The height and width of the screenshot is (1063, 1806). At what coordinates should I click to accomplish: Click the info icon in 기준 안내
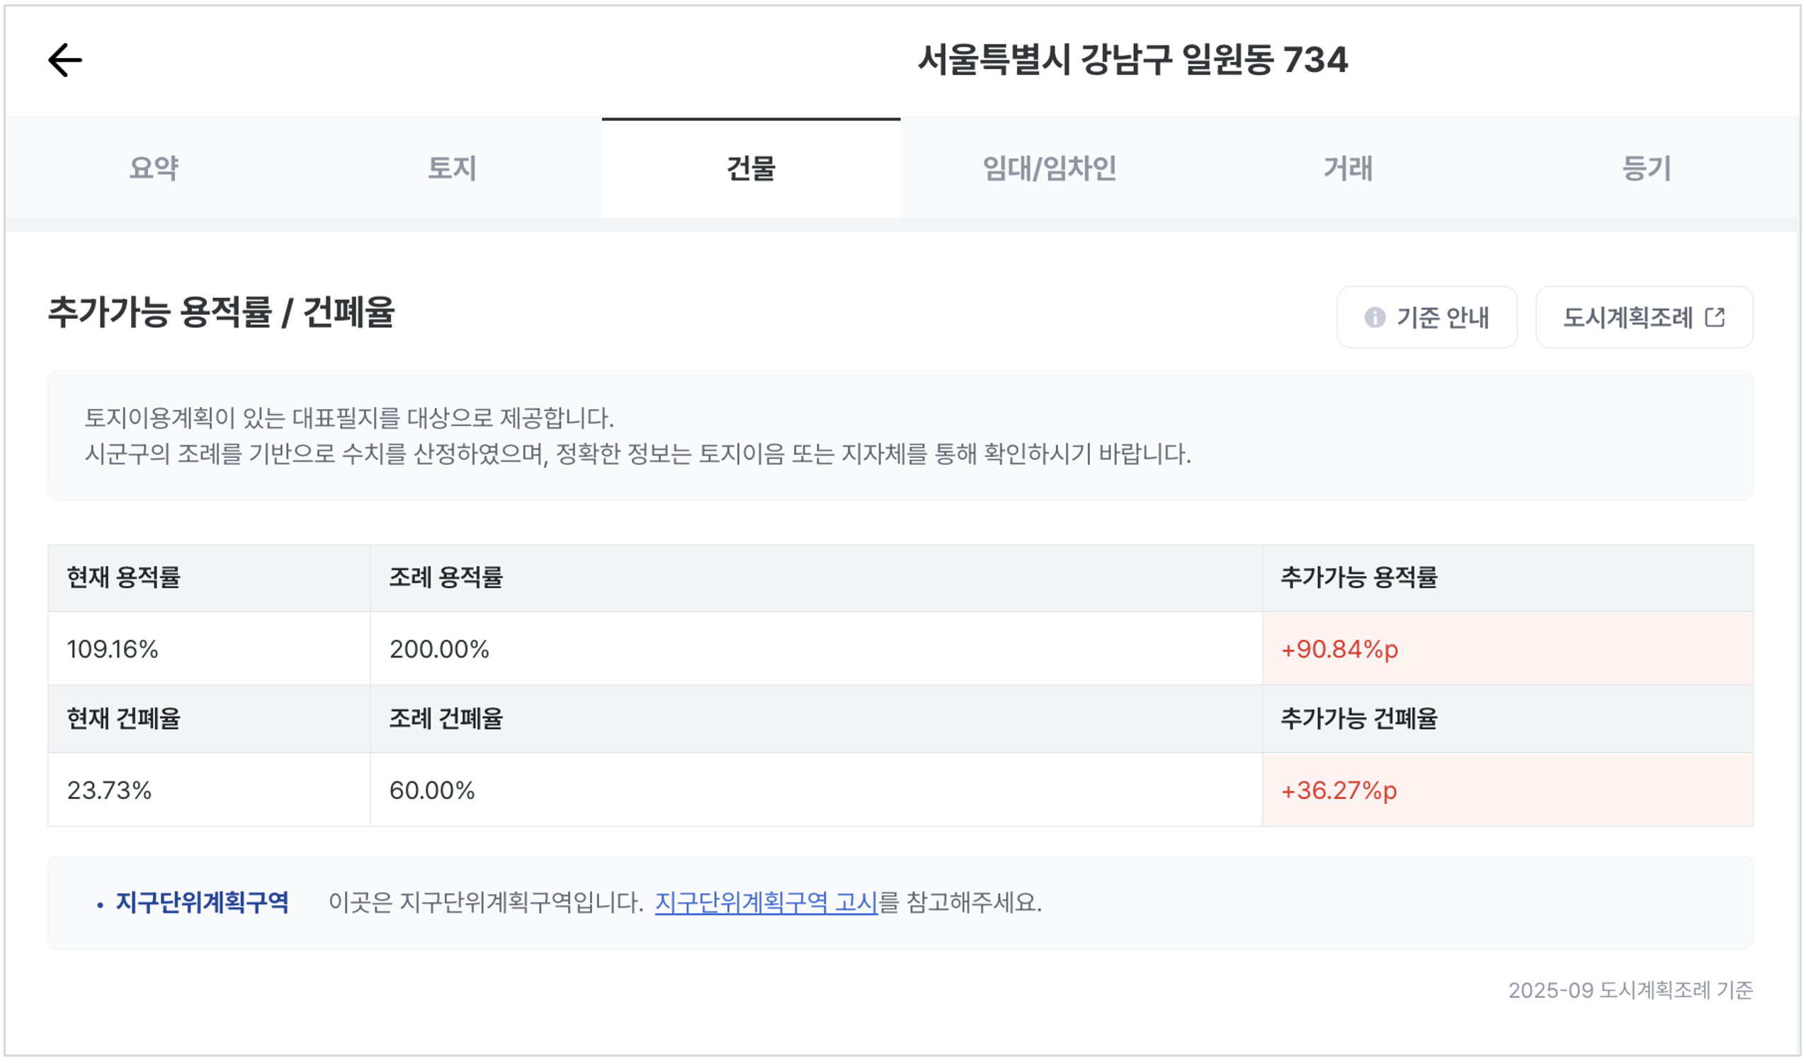click(1375, 317)
